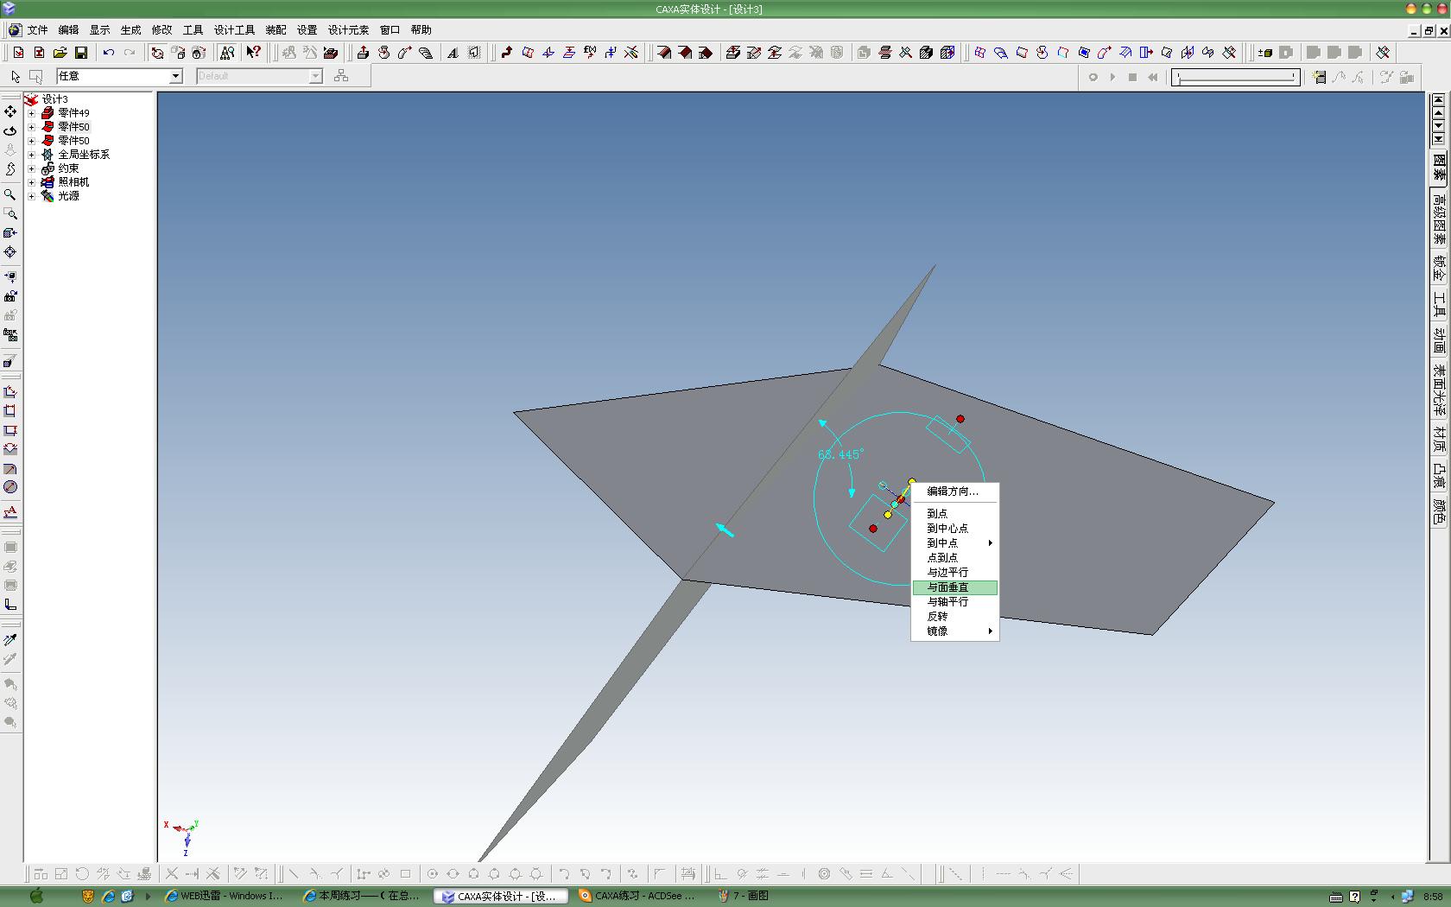Click the animation rewind button
Image resolution: width=1451 pixels, height=907 pixels.
coord(1153,77)
